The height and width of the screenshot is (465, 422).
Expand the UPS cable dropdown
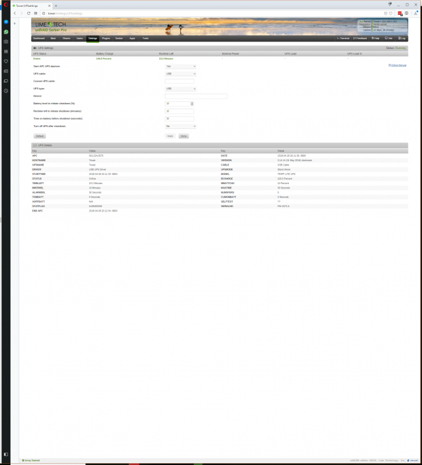point(181,74)
